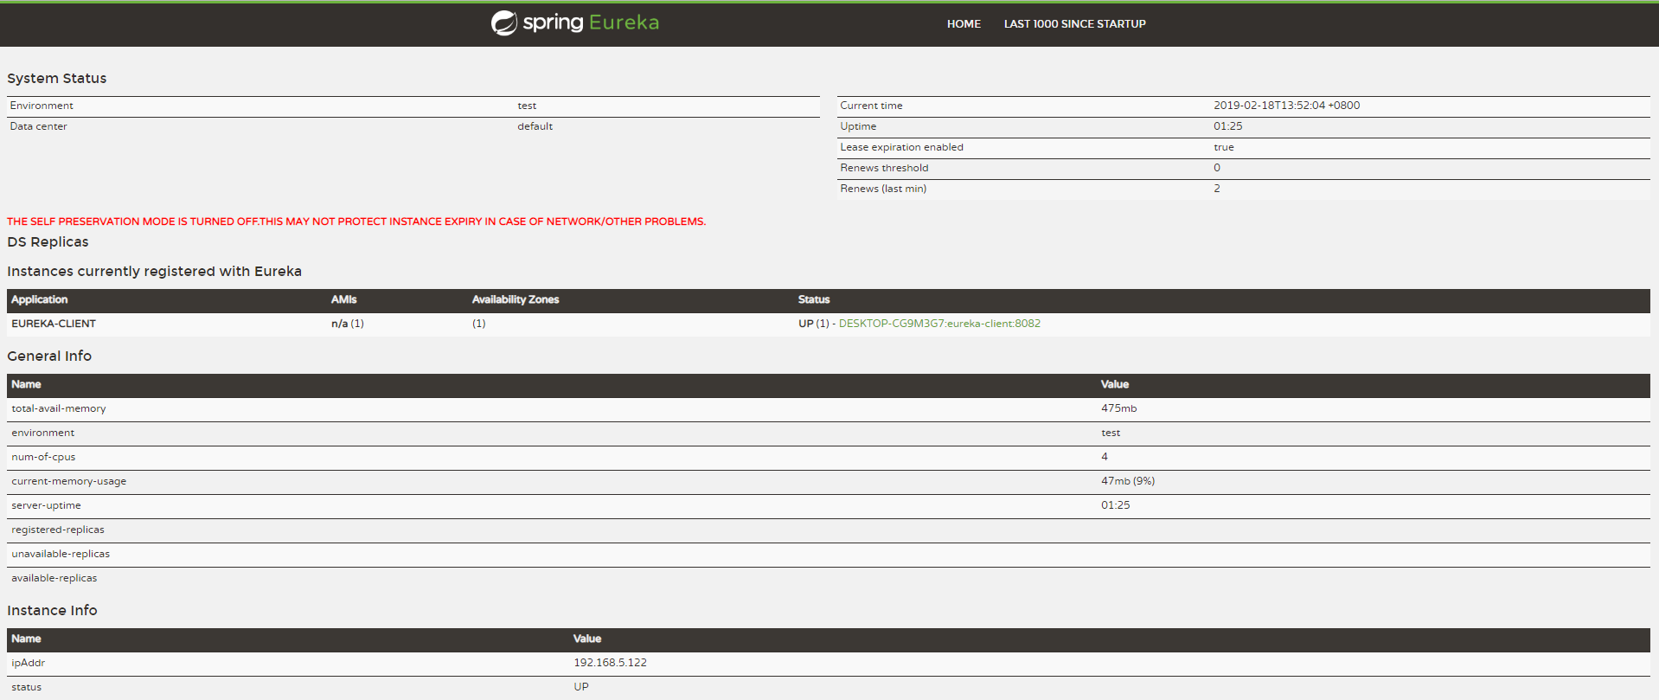This screenshot has height=700, width=1659.
Task: Click the Spring Eureka leaf logo icon
Action: click(x=504, y=23)
